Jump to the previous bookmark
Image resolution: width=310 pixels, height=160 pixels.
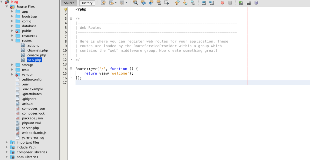[x=178, y=3]
